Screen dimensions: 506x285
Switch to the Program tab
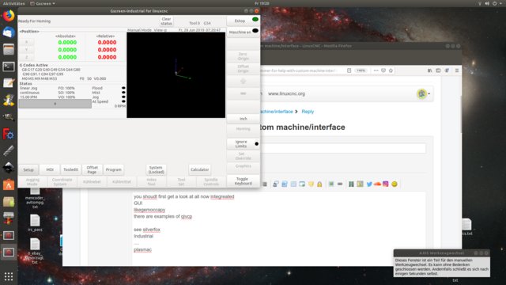click(114, 169)
